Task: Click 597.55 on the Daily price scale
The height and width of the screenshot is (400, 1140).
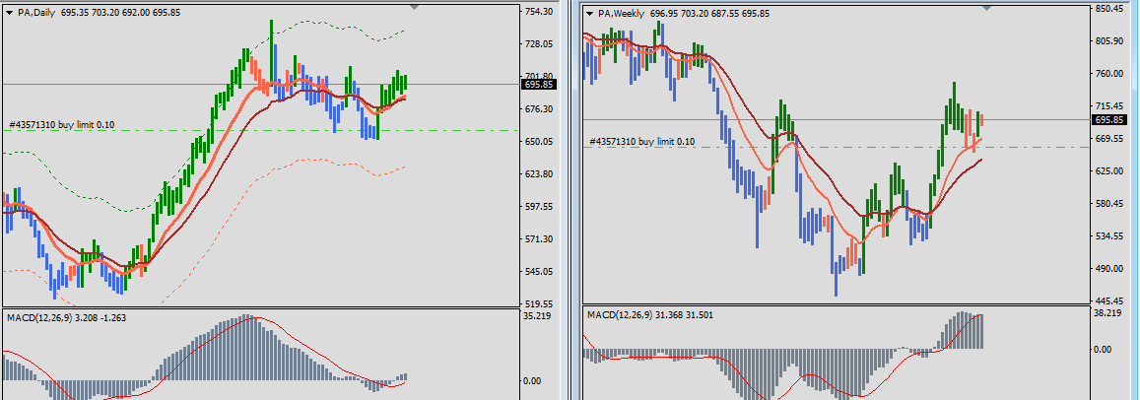Action: coord(539,207)
